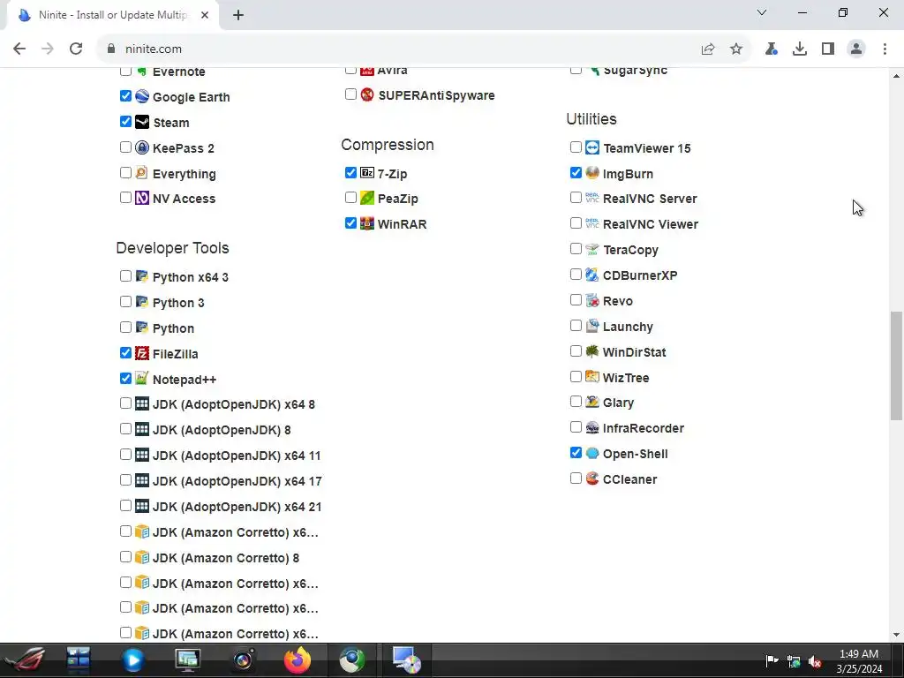Click the 7-Zip icon
The width and height of the screenshot is (904, 678).
point(367,173)
